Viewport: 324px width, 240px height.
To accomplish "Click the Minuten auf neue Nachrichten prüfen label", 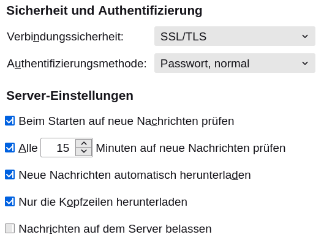I will pyautogui.click(x=190, y=148).
